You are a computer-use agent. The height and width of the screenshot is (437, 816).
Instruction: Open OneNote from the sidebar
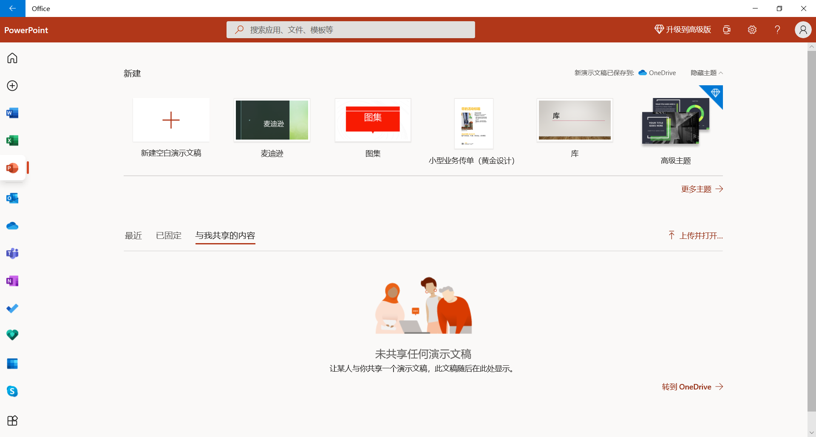coord(12,280)
